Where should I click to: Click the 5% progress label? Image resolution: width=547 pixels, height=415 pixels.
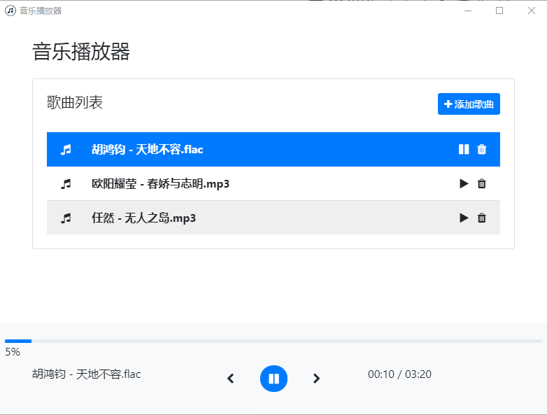click(x=13, y=352)
